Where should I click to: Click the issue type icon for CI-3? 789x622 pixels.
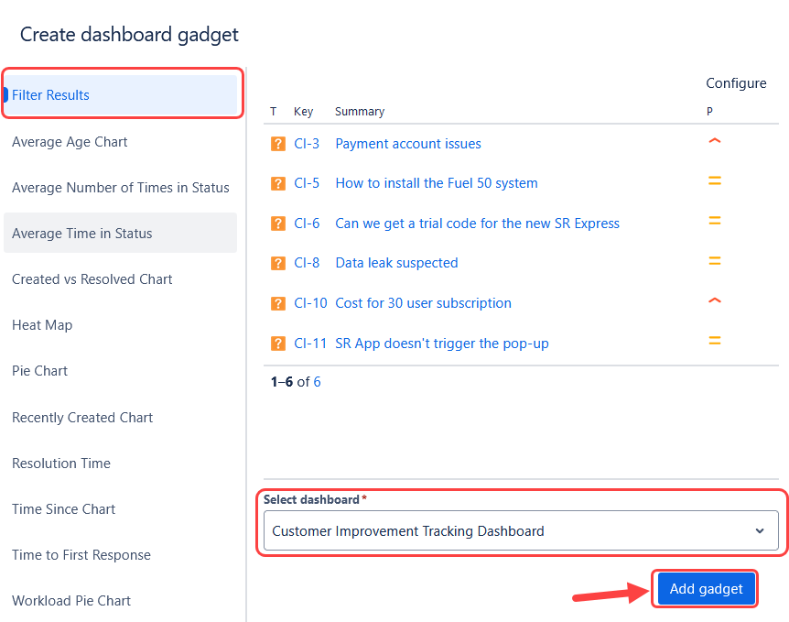[x=277, y=144]
